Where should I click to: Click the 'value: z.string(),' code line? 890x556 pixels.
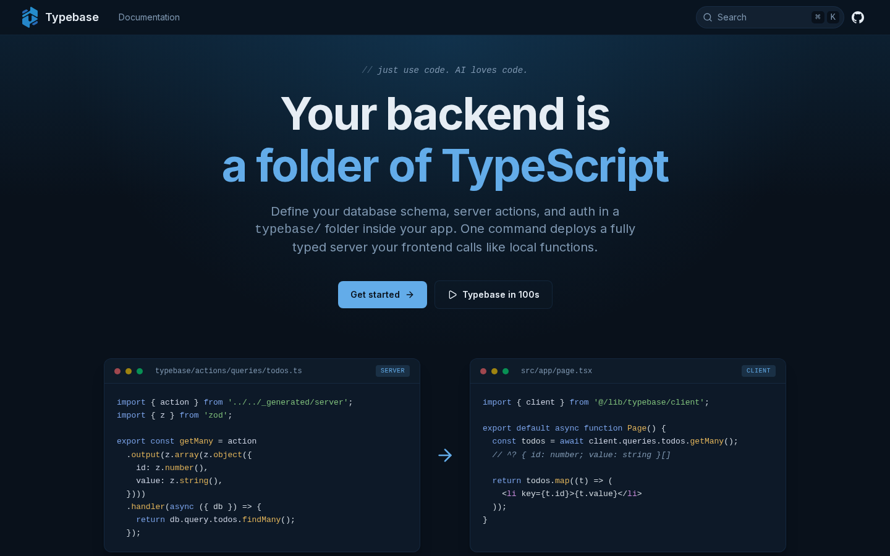179,481
